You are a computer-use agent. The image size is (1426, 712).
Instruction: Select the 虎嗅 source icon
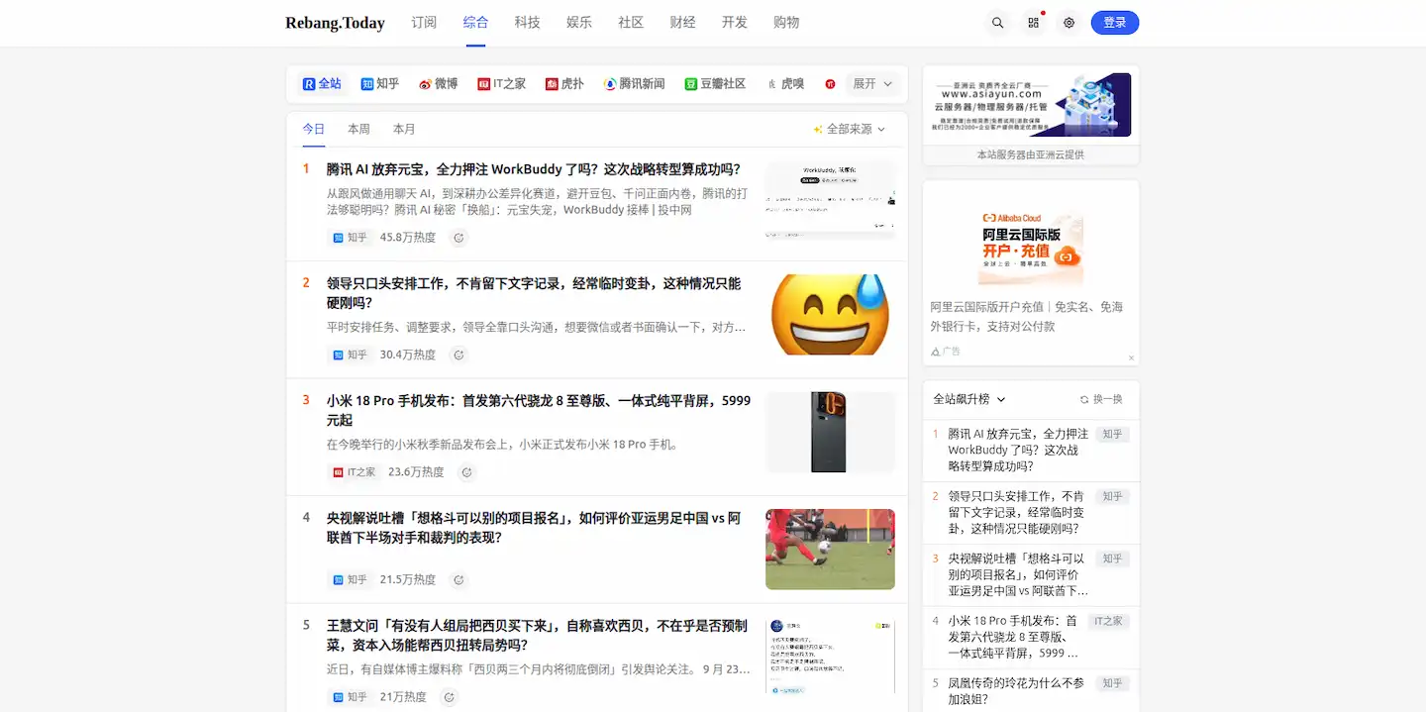(785, 84)
